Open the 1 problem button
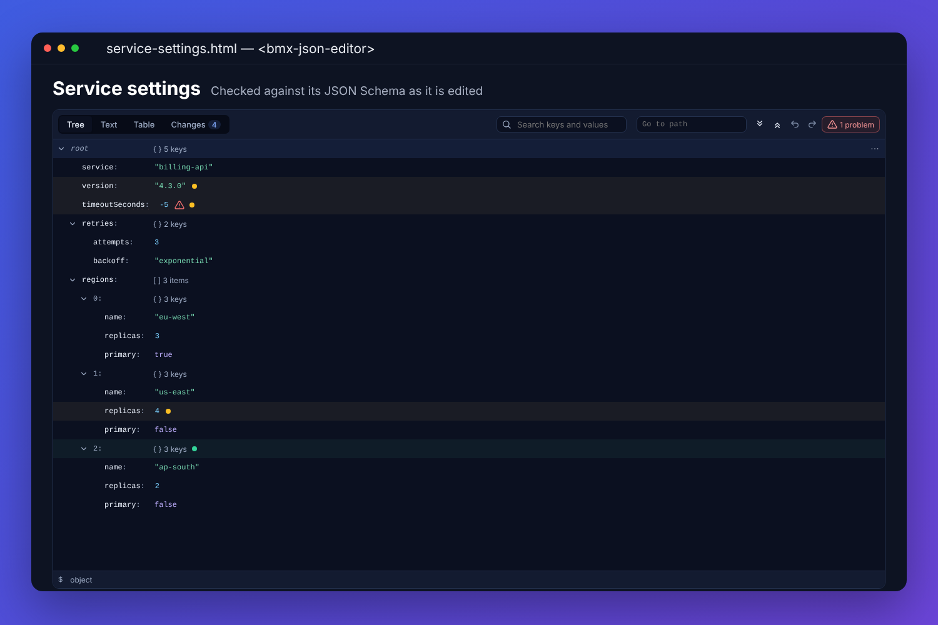This screenshot has height=625, width=938. (850, 124)
